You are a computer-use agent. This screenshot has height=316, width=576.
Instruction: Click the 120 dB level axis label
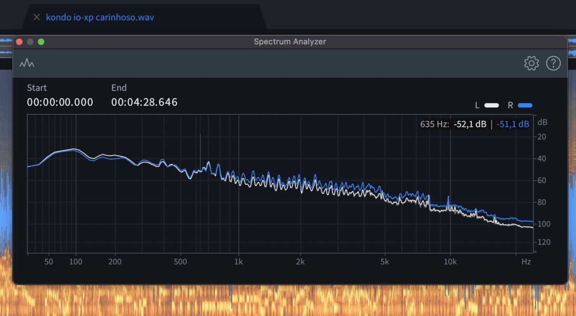point(543,242)
